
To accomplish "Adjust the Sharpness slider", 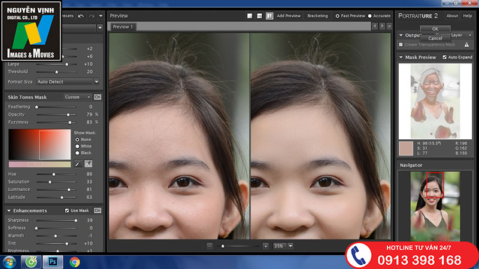I will 56,220.
